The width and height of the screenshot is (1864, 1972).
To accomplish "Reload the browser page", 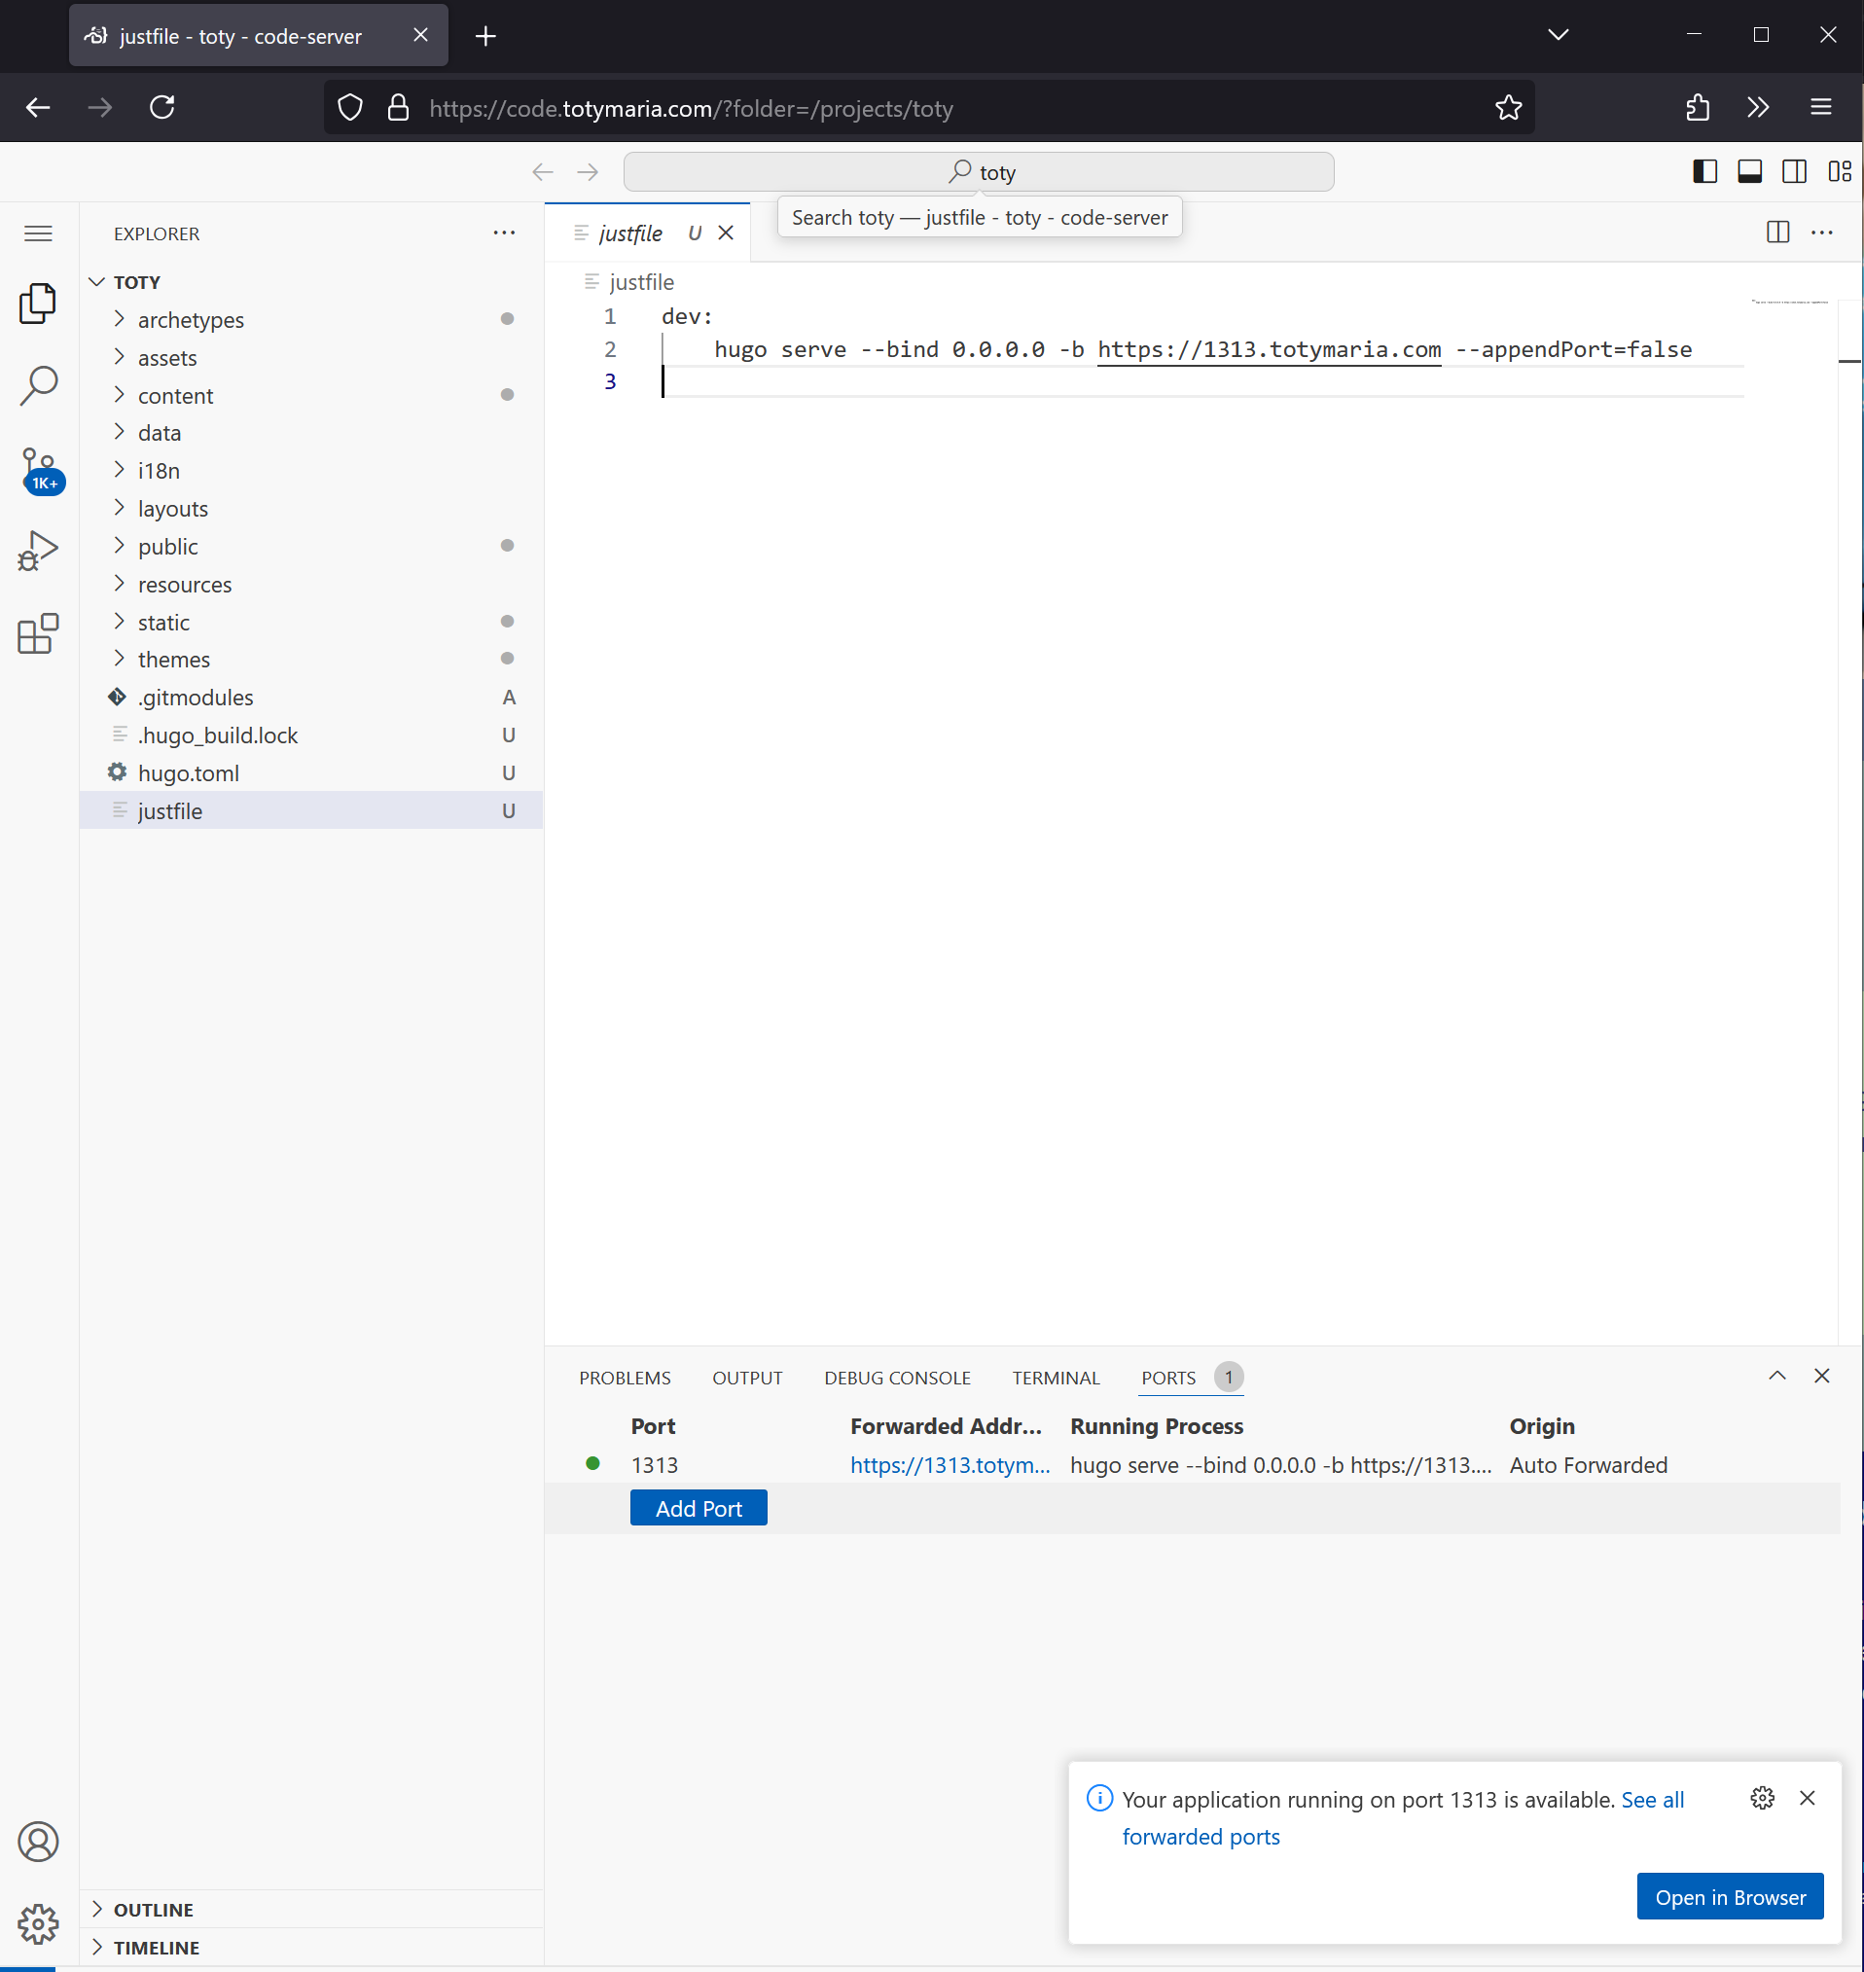I will tap(161, 107).
